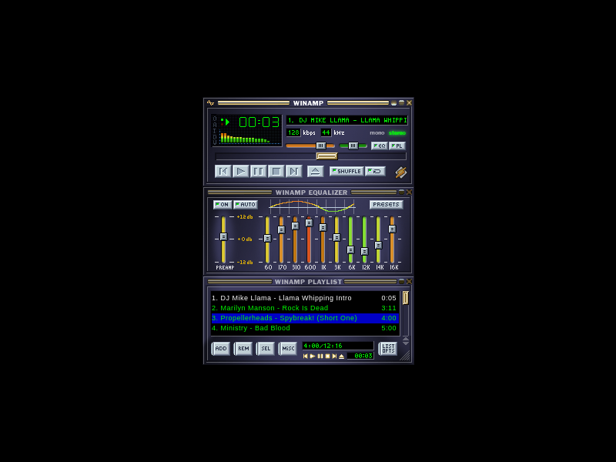Image resolution: width=616 pixels, height=462 pixels.
Task: Open the LIST OPTS menu
Action: tap(388, 349)
